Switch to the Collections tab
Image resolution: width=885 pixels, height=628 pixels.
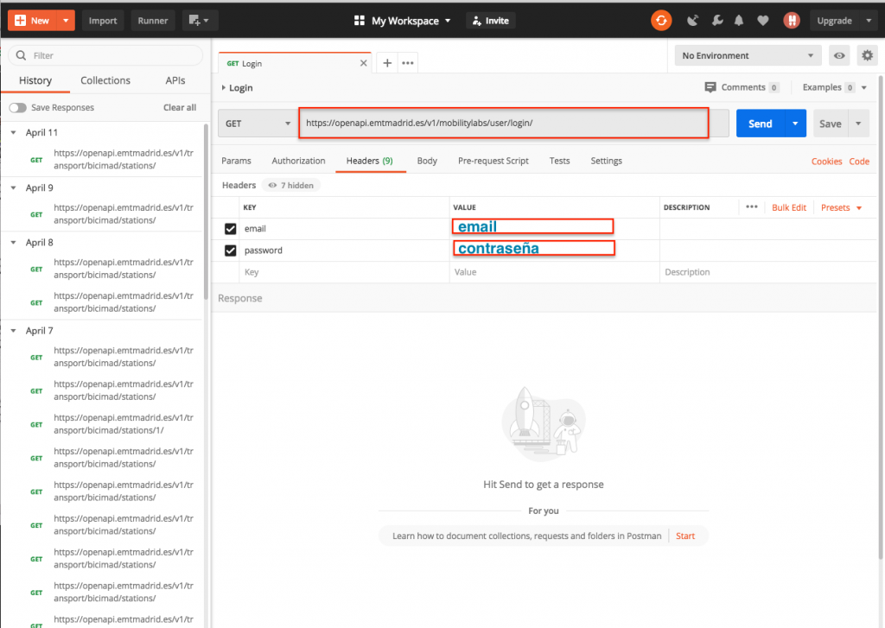(105, 80)
